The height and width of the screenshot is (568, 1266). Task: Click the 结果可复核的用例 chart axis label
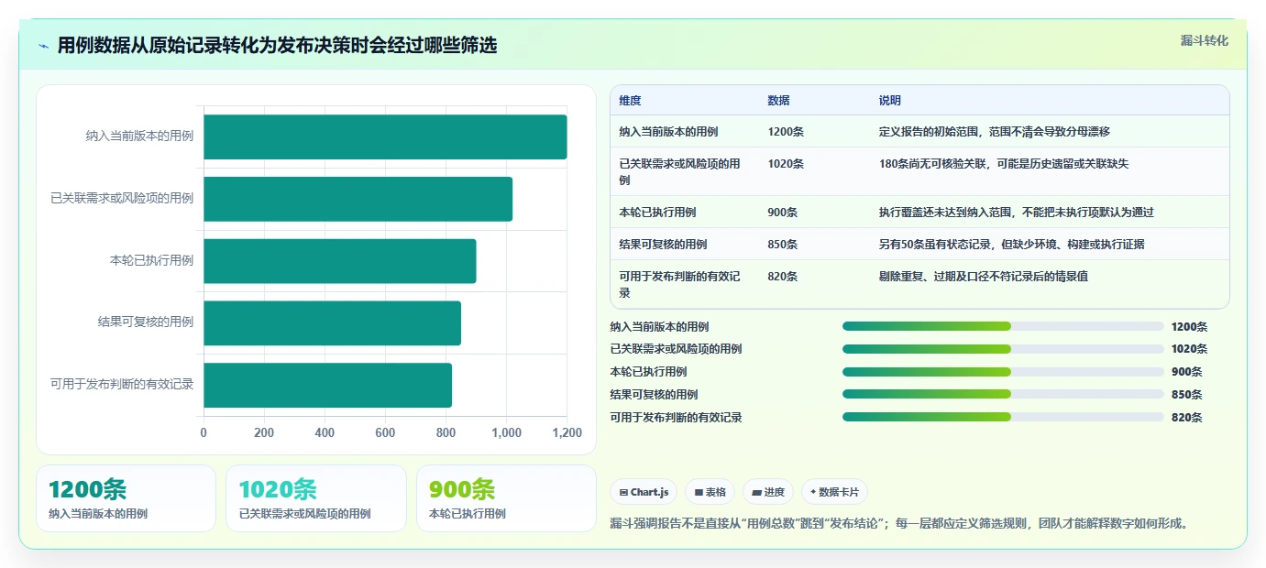[146, 322]
